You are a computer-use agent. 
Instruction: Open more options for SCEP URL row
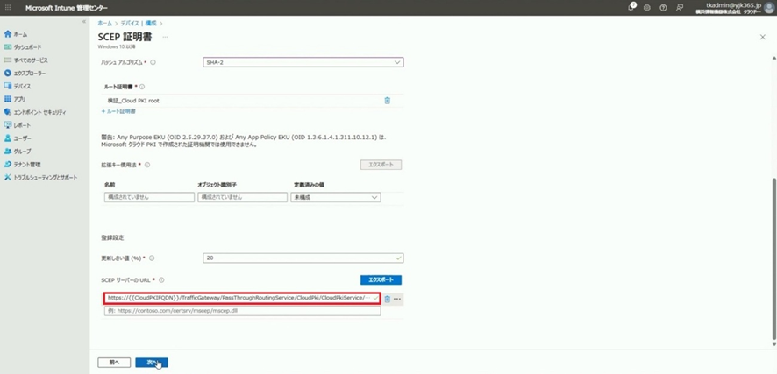(x=397, y=299)
